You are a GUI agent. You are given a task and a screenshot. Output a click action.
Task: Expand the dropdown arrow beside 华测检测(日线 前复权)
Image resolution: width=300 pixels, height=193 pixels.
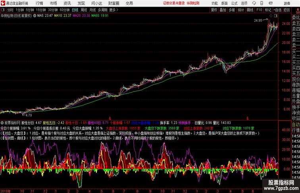pos(35,16)
